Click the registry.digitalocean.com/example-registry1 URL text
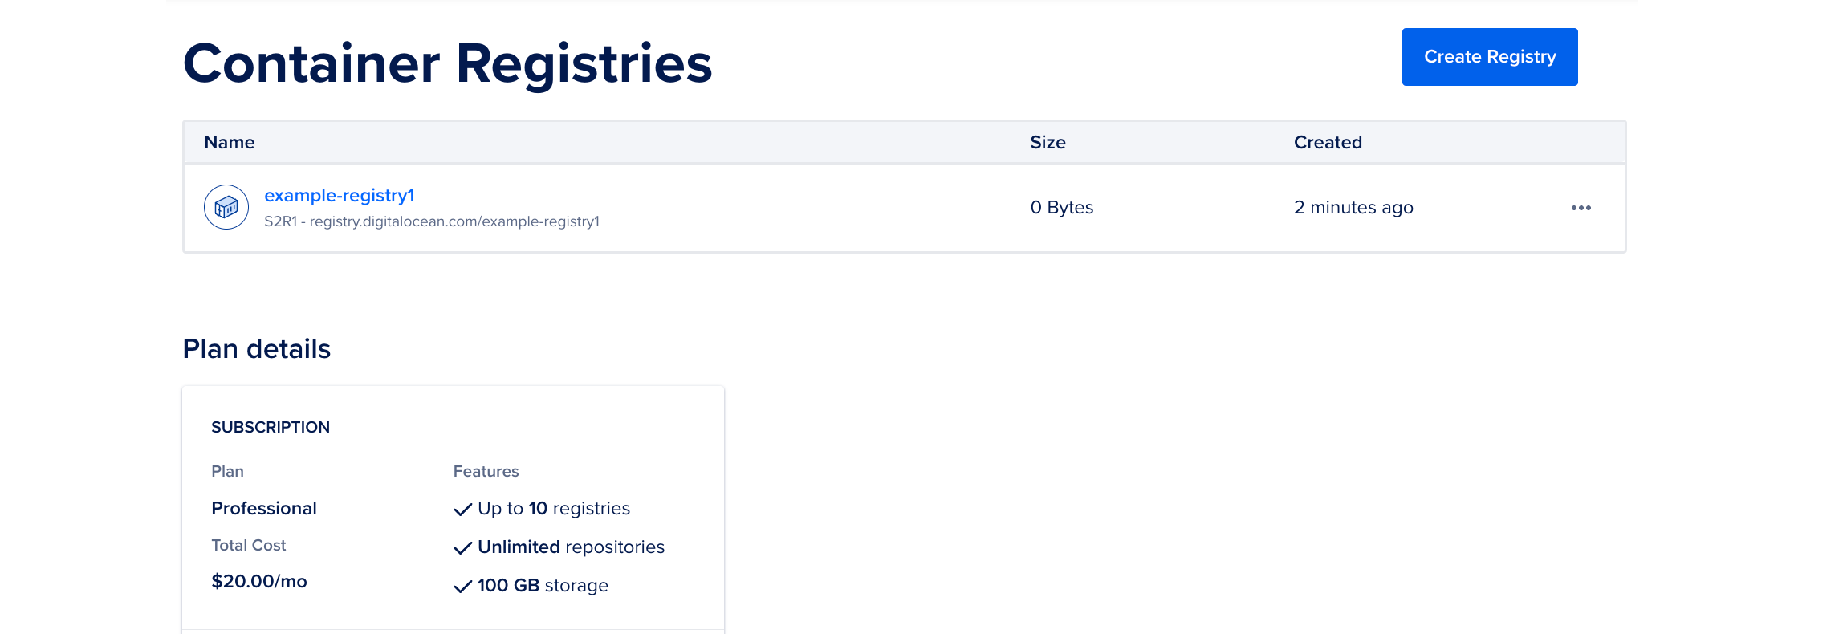1847x634 pixels. click(433, 221)
